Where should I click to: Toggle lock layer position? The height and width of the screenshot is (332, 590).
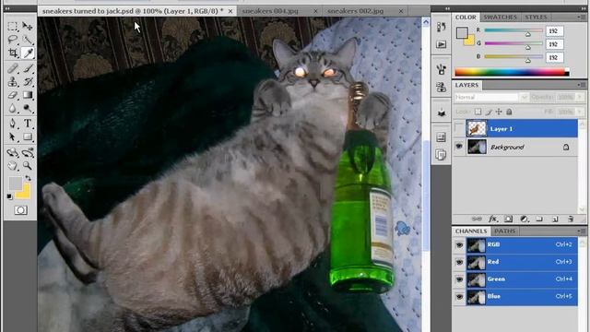pos(499,112)
